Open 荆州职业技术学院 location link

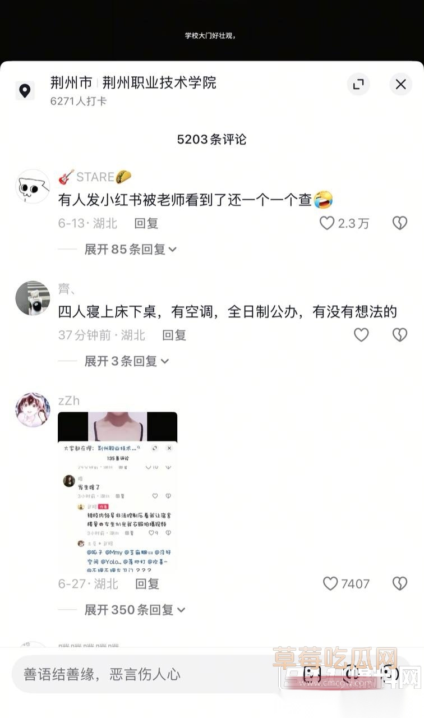(x=160, y=83)
